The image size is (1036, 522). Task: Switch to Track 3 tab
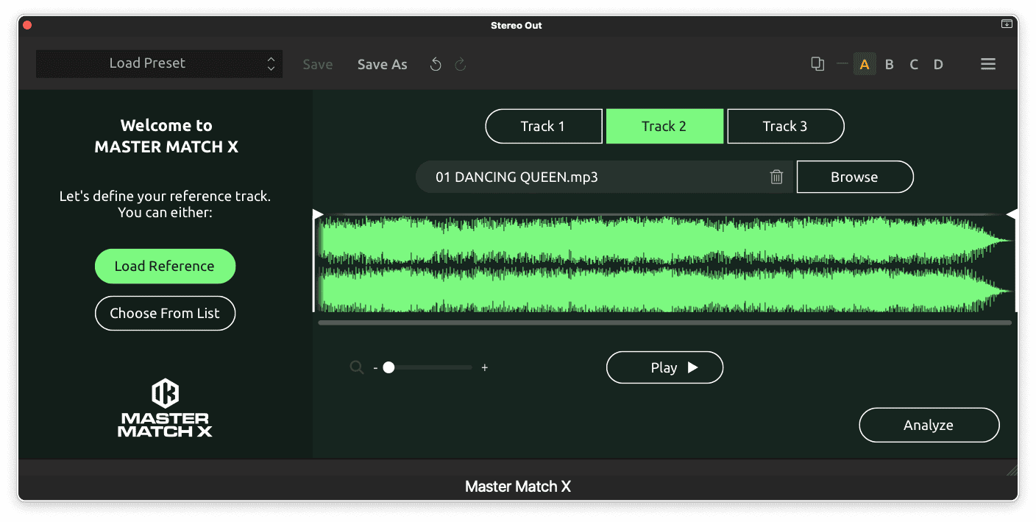785,126
